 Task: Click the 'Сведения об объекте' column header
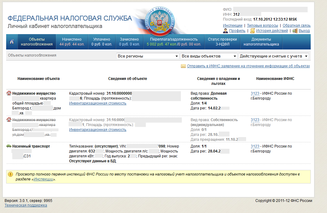tap(128, 79)
